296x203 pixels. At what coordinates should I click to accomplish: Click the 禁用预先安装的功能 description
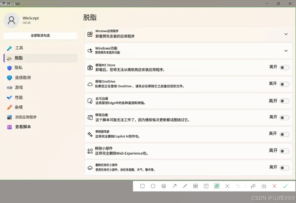coord(108,53)
